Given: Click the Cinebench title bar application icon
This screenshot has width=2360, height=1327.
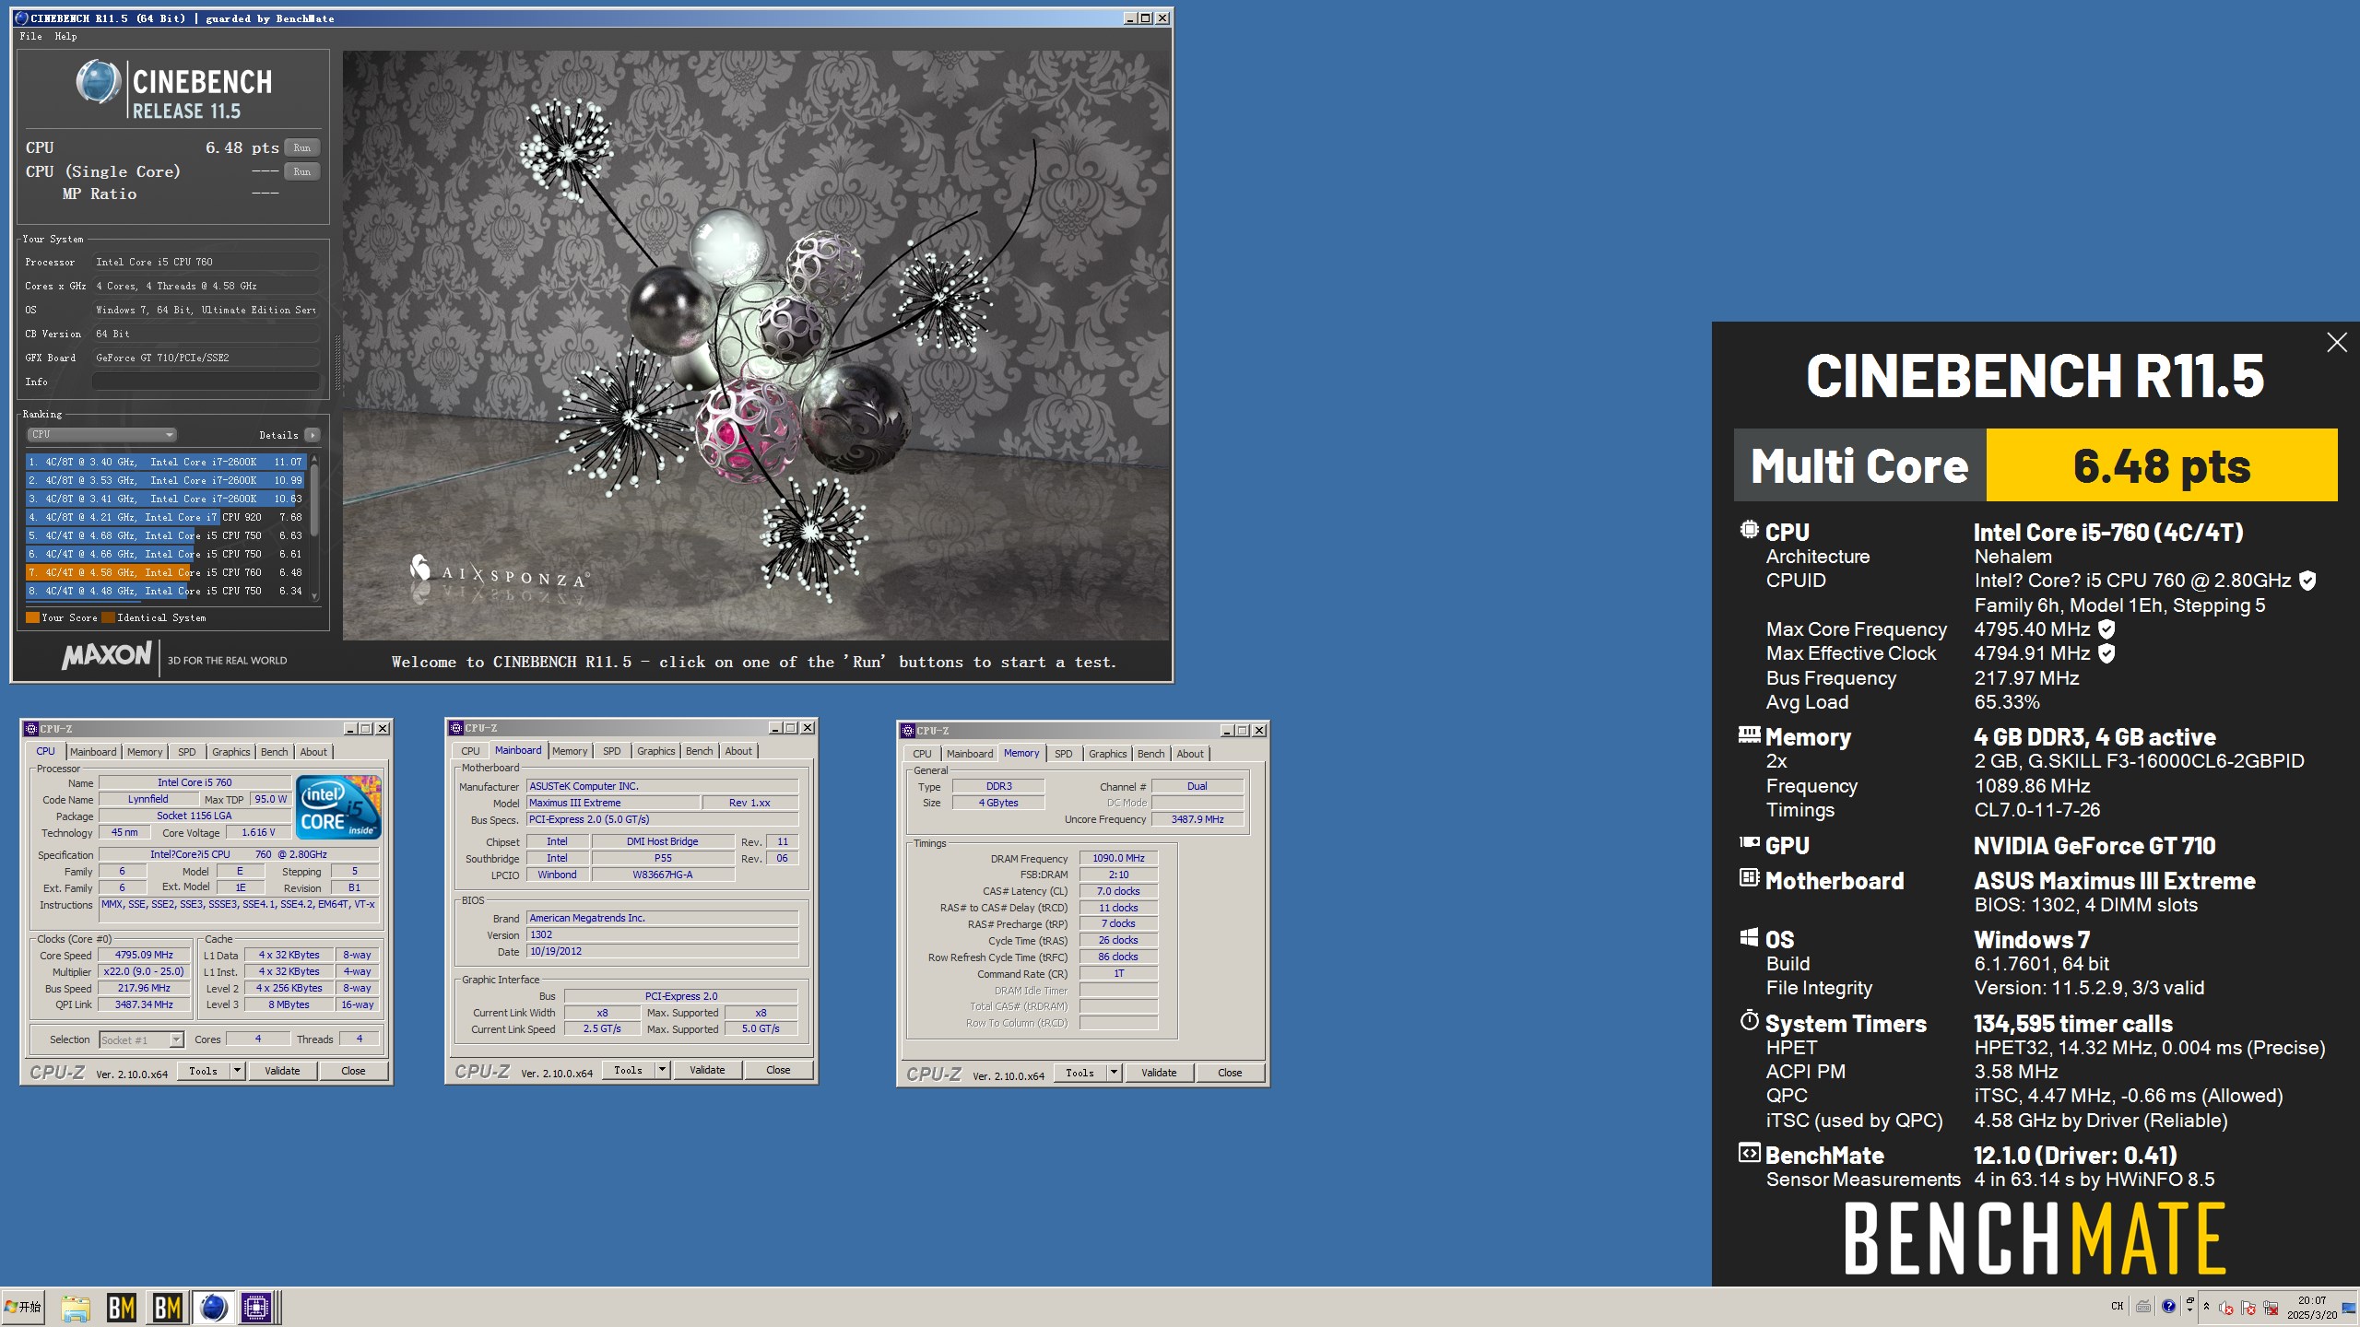Looking at the screenshot, I should (21, 18).
